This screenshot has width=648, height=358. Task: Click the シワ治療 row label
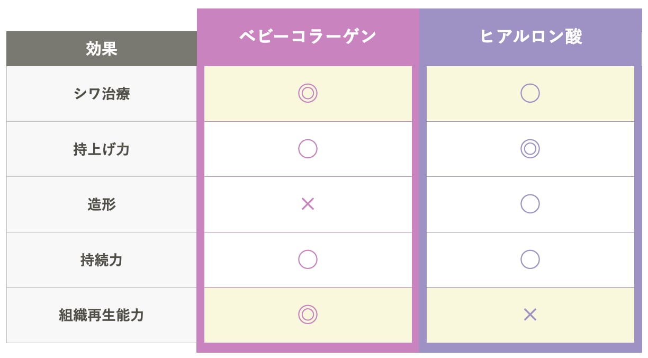pos(102,94)
